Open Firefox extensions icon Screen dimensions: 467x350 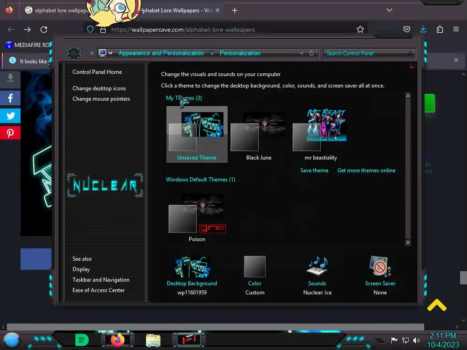click(440, 29)
